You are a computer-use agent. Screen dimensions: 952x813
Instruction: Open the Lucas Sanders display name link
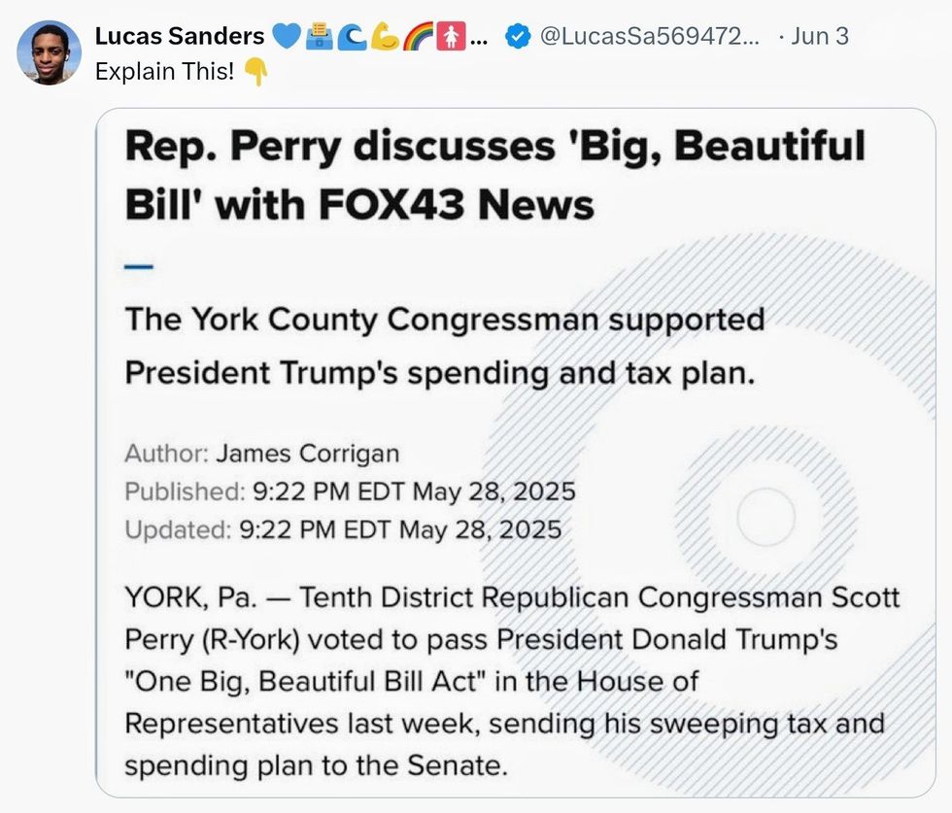click(x=180, y=37)
